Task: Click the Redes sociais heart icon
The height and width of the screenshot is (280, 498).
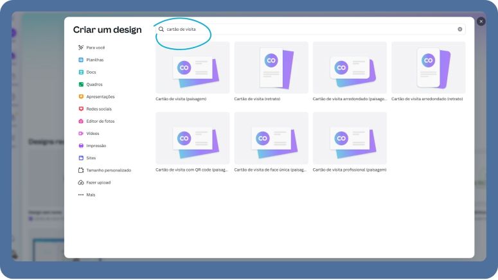Action: click(x=81, y=109)
